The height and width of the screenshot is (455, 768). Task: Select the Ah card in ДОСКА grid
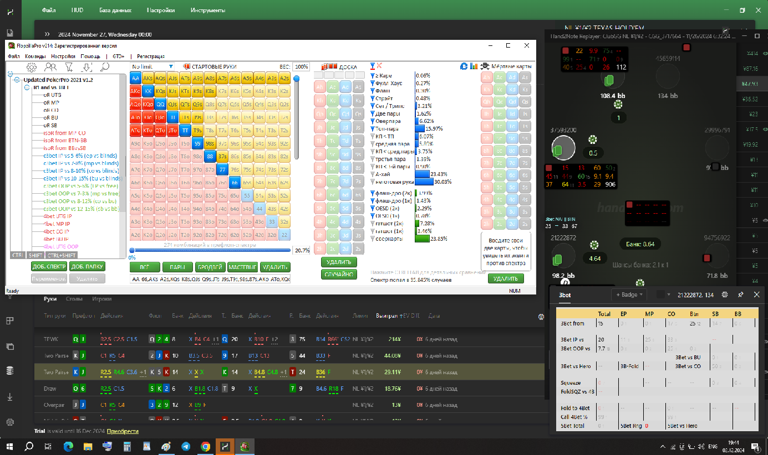[x=320, y=87]
